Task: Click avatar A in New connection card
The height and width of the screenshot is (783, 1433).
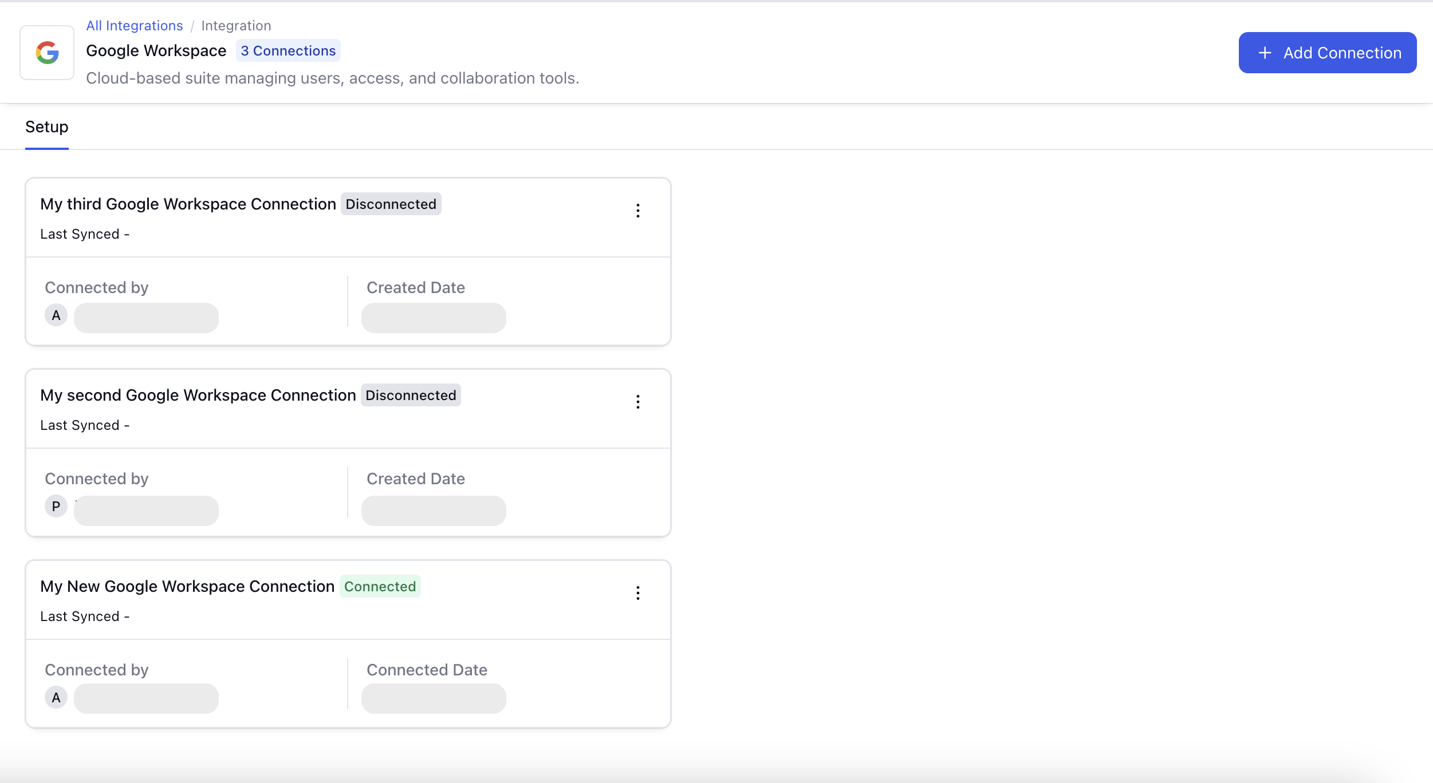Action: coord(56,698)
